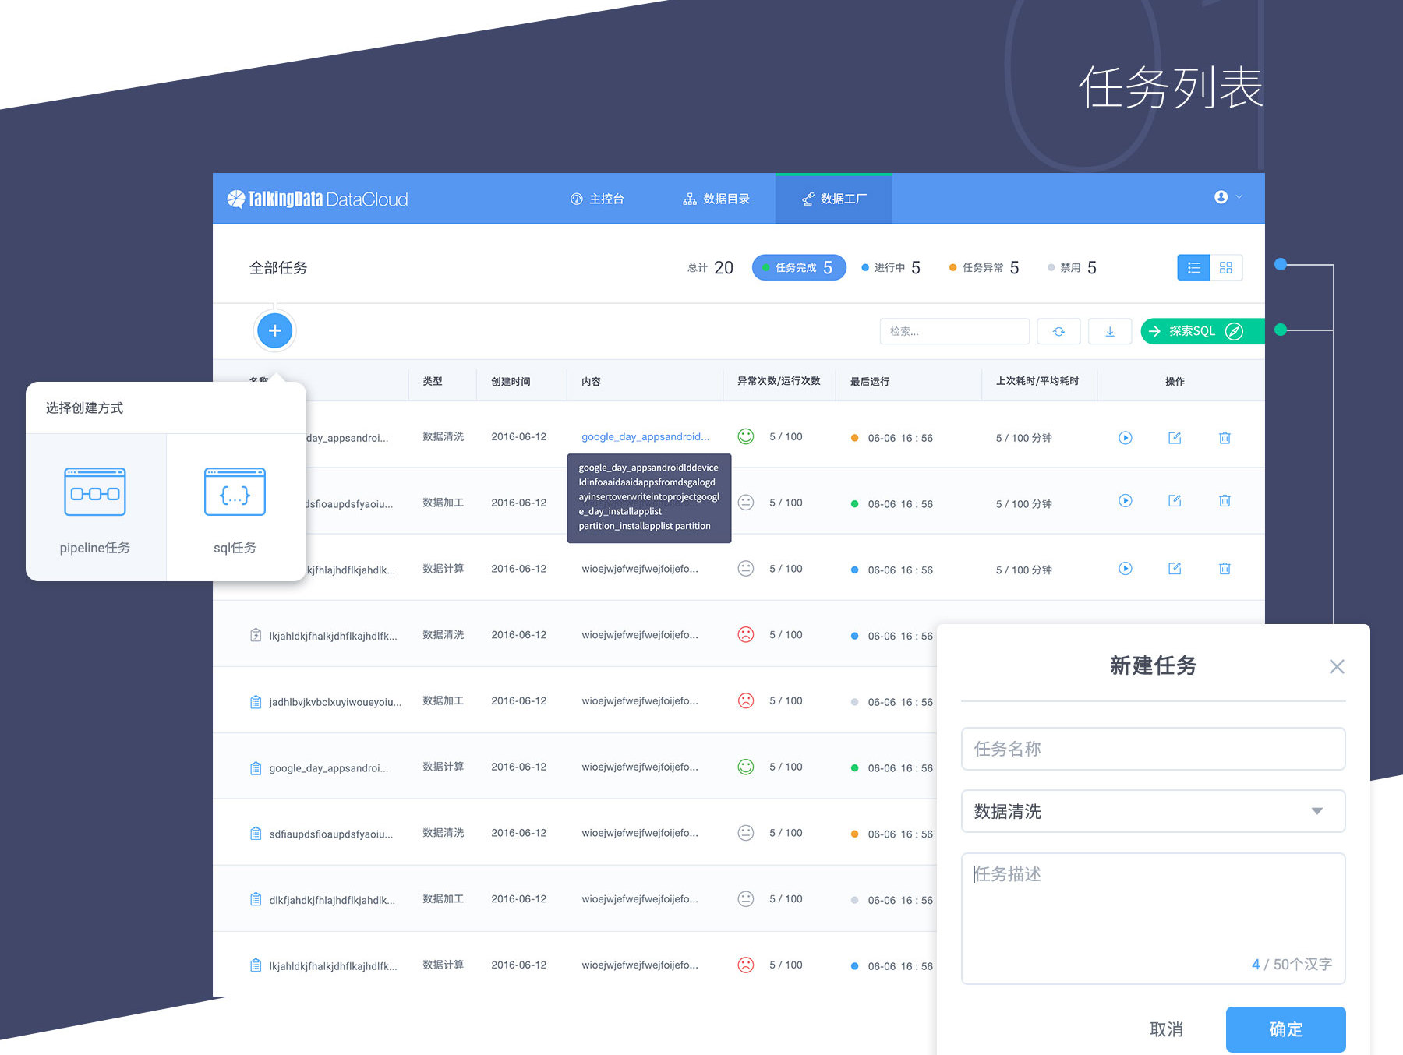Click 取消 to cancel new task
This screenshot has height=1055, width=1403.
(1166, 1029)
